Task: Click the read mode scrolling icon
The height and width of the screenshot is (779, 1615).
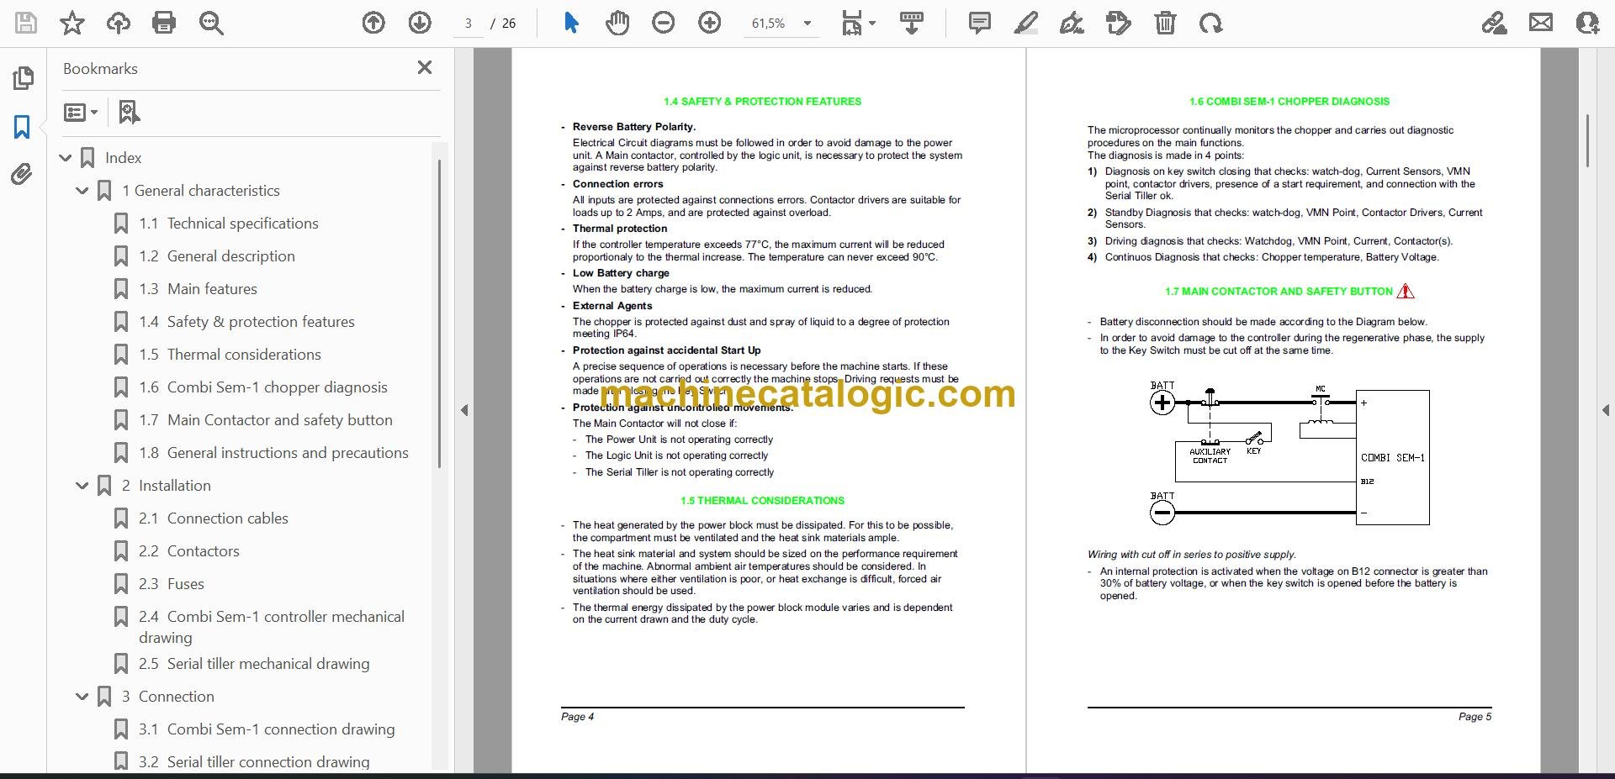Action: coord(912,23)
